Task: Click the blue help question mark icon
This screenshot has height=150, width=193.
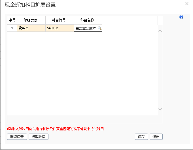Action: 181,17
